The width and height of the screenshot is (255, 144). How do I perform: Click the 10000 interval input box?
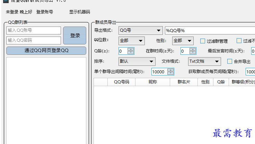159,72
